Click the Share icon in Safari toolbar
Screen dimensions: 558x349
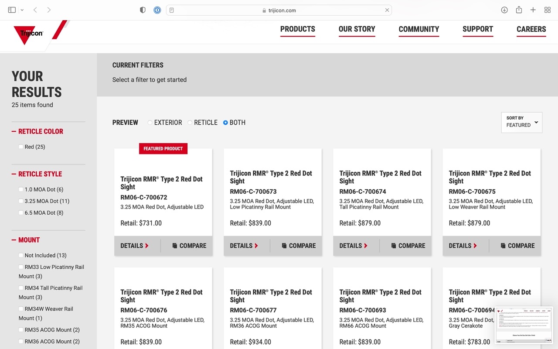click(519, 10)
